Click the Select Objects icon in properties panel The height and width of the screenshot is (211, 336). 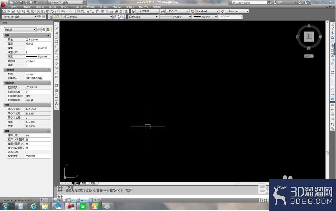pos(44,30)
